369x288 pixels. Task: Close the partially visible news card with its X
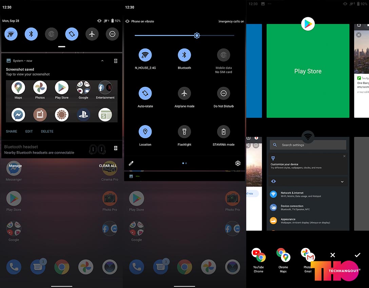358,35
